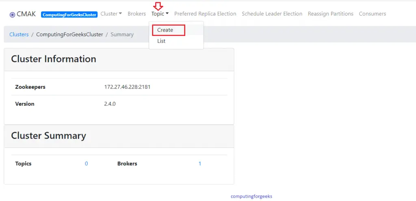Open the Brokers count link 1
Image resolution: width=416 pixels, height=201 pixels.
point(200,164)
